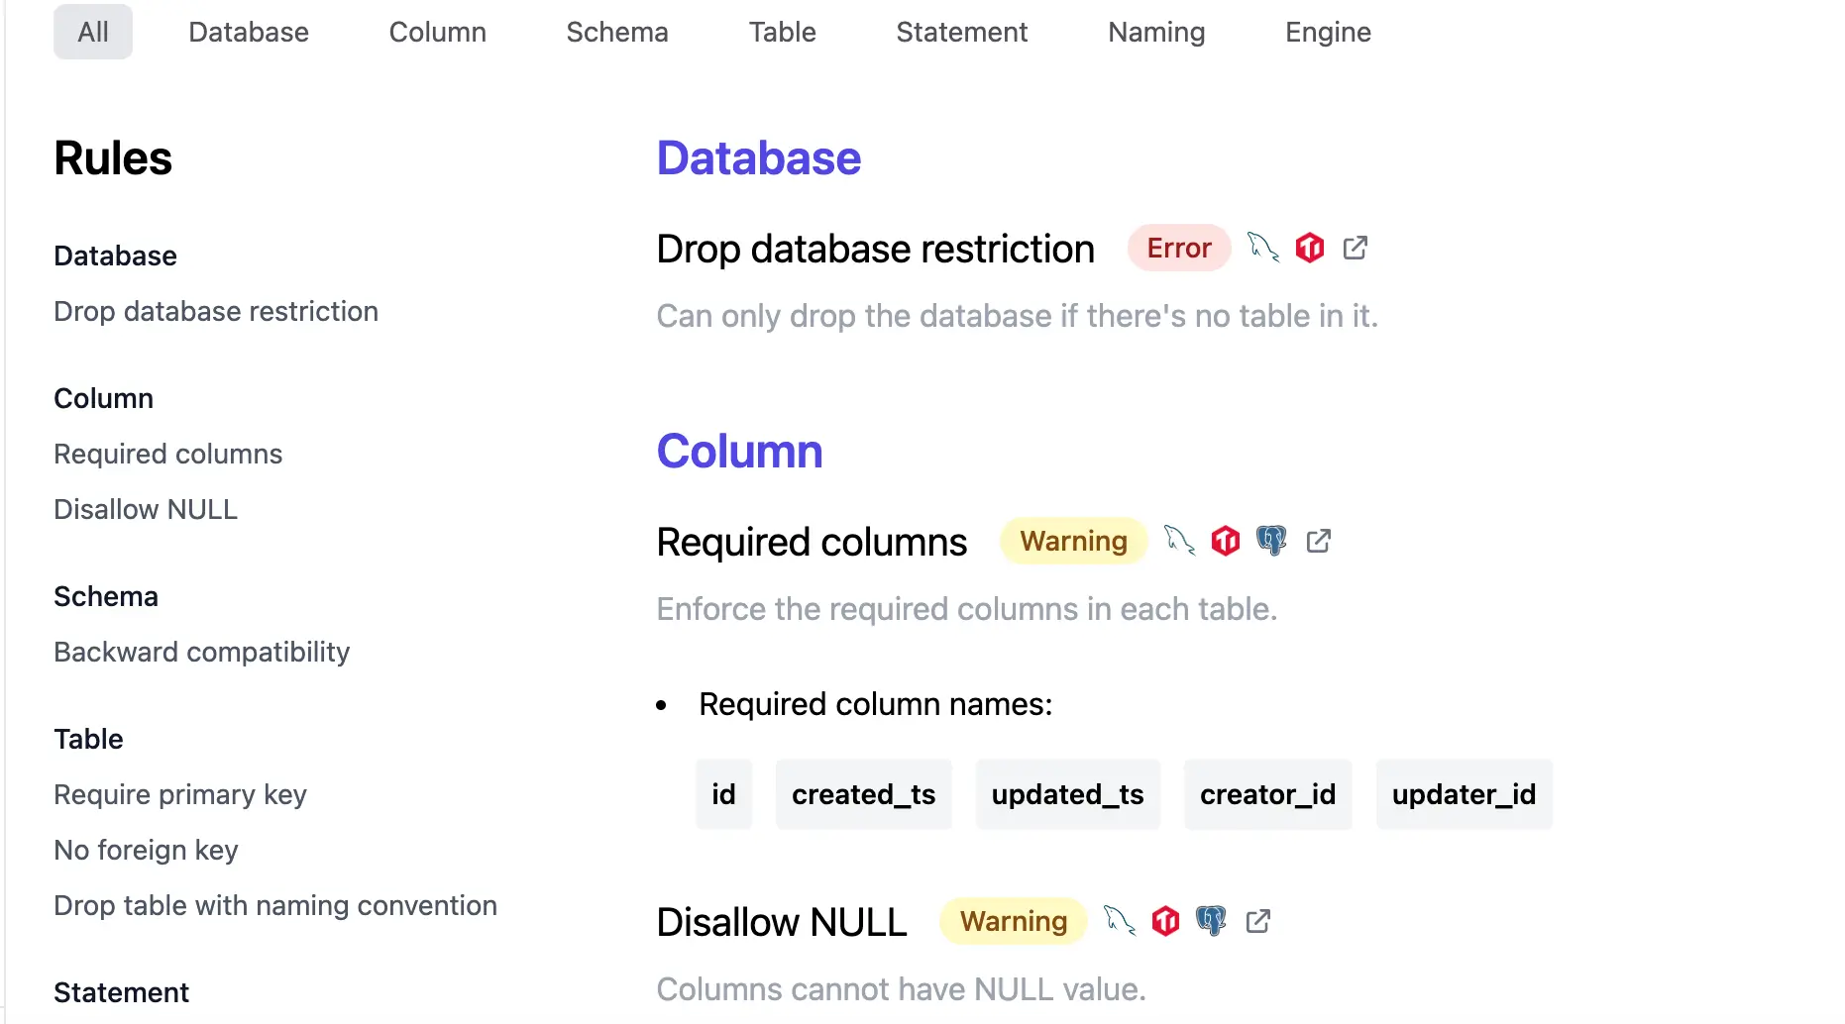Click the created_ts column name chip
Viewport: 1845px width, 1024px height.
(x=863, y=794)
